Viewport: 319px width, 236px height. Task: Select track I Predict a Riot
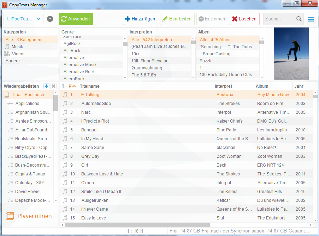[x=187, y=121]
